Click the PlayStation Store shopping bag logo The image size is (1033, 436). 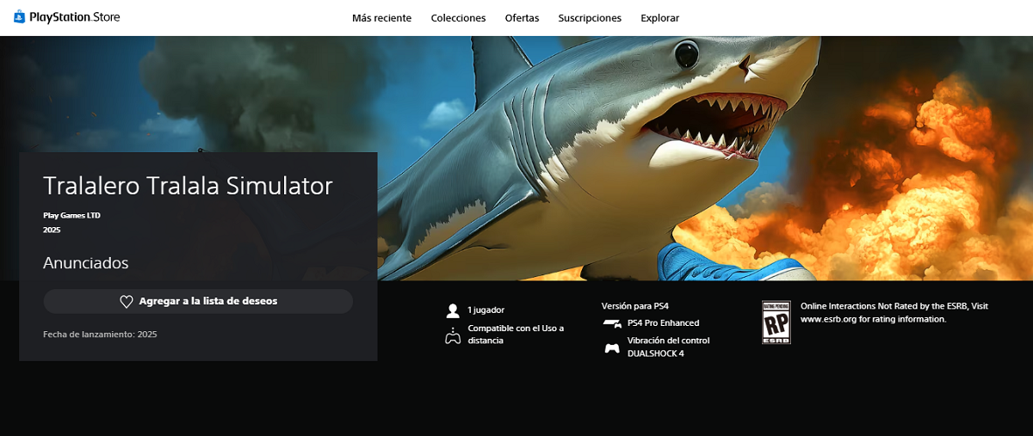click(x=20, y=16)
